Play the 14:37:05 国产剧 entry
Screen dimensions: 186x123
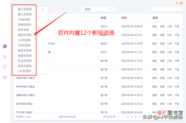155,61
